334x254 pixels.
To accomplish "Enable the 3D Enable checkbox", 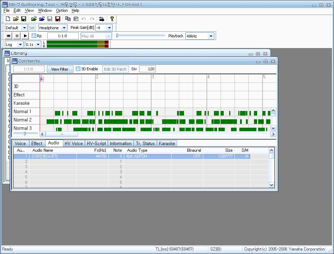I will point(78,69).
